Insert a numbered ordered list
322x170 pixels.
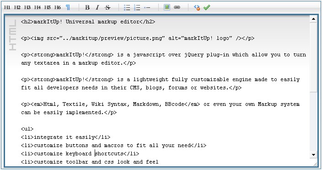[x=137, y=8]
